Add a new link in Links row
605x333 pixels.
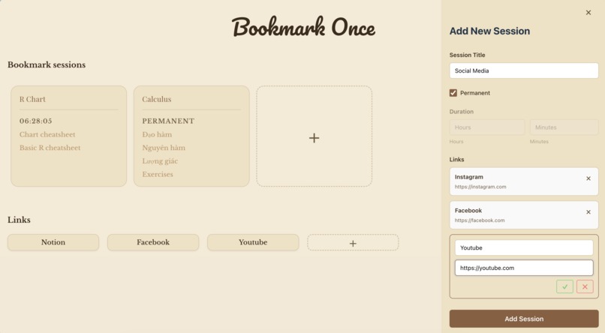[353, 243]
